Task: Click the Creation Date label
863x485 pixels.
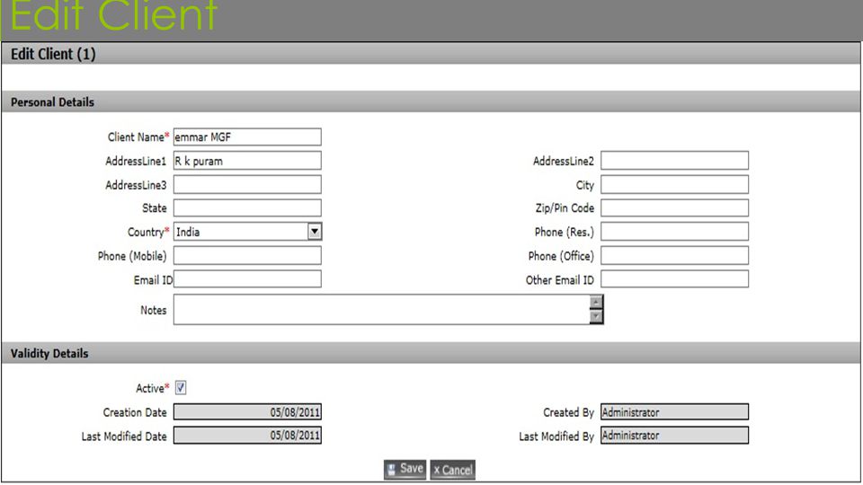Action: 135,412
